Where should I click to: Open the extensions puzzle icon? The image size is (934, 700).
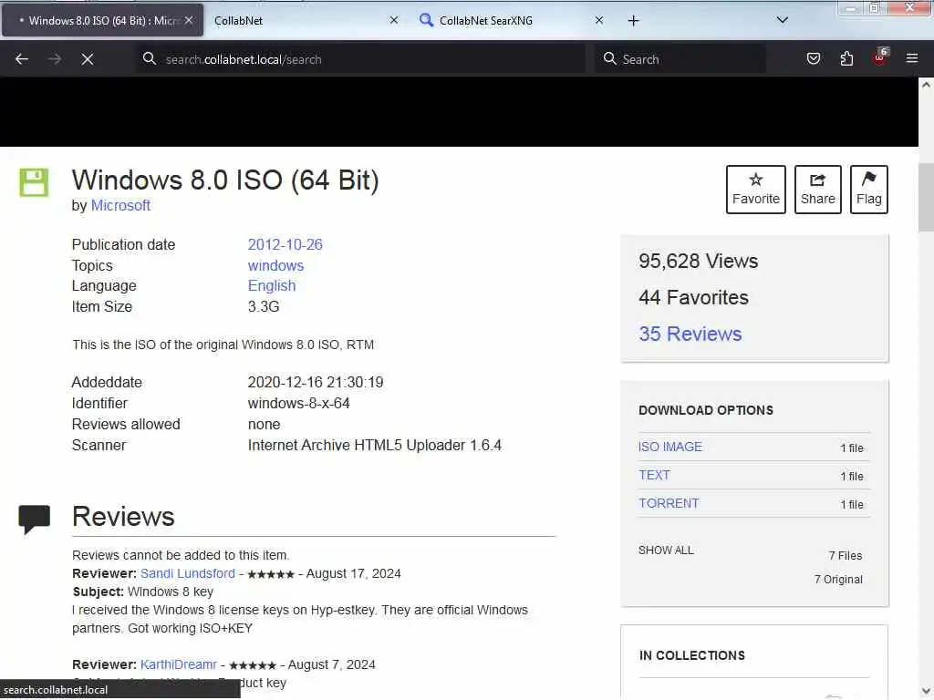click(846, 58)
